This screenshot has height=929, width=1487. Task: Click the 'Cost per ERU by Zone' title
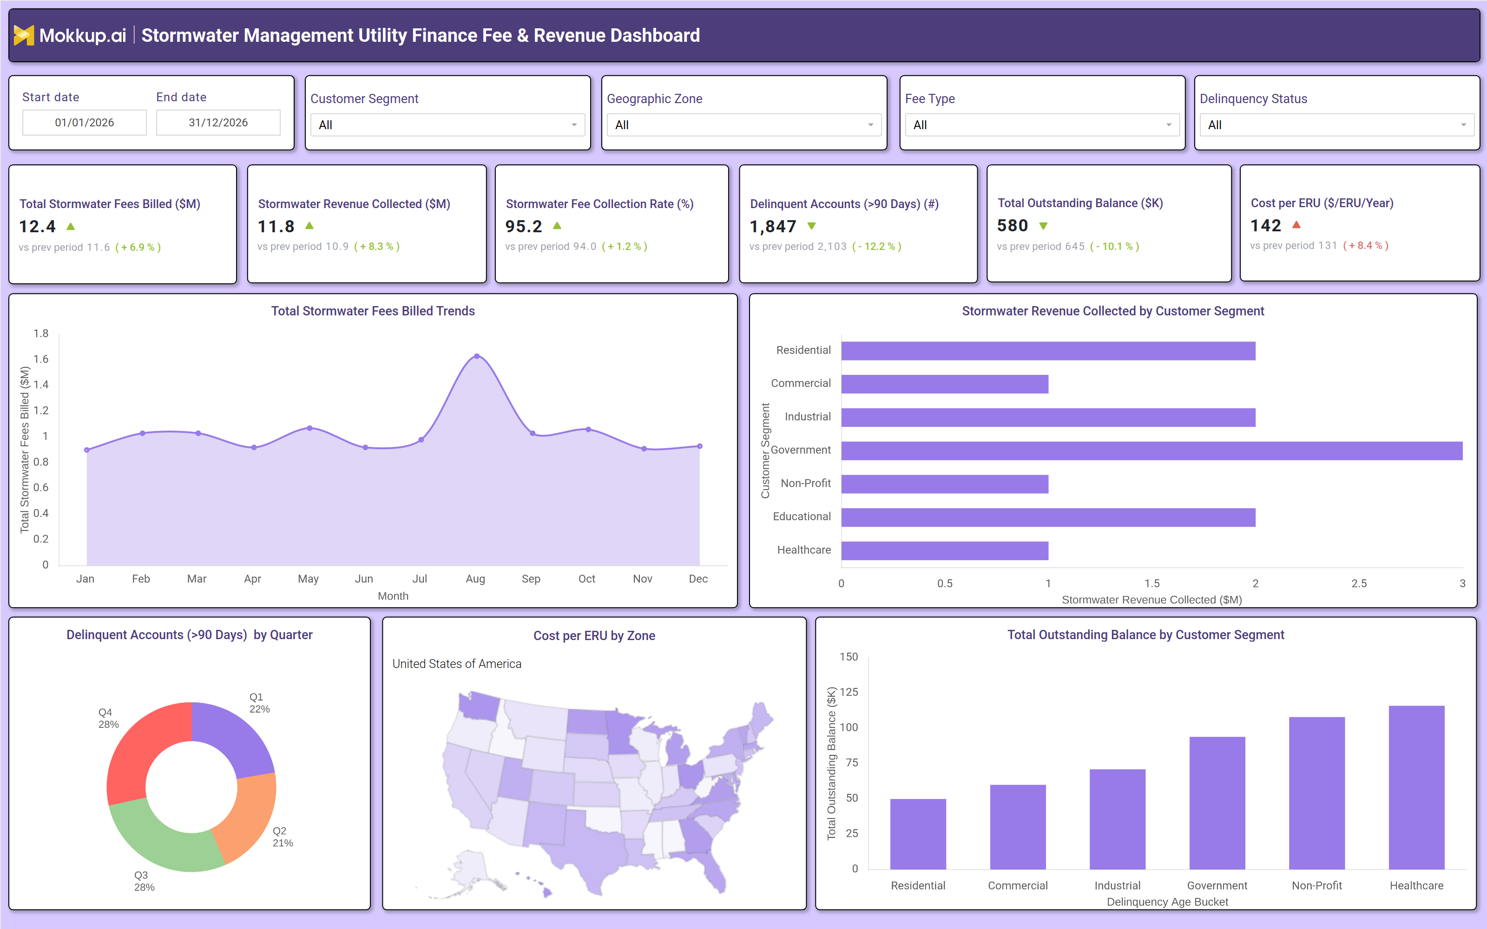click(594, 636)
